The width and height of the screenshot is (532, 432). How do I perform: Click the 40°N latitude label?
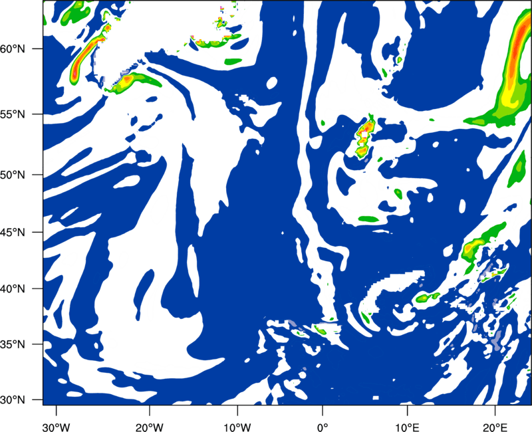tap(13, 289)
